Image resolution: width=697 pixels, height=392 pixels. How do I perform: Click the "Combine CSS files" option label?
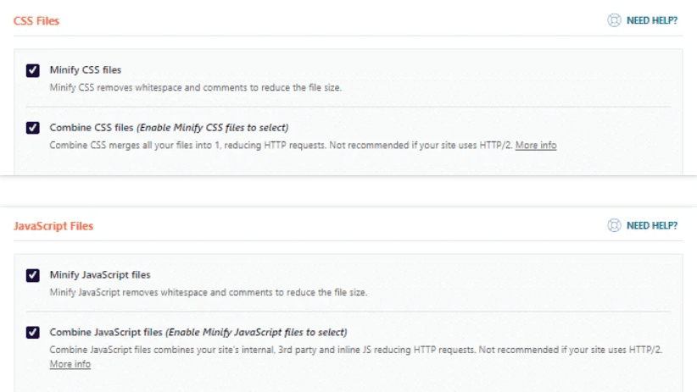[x=92, y=128]
